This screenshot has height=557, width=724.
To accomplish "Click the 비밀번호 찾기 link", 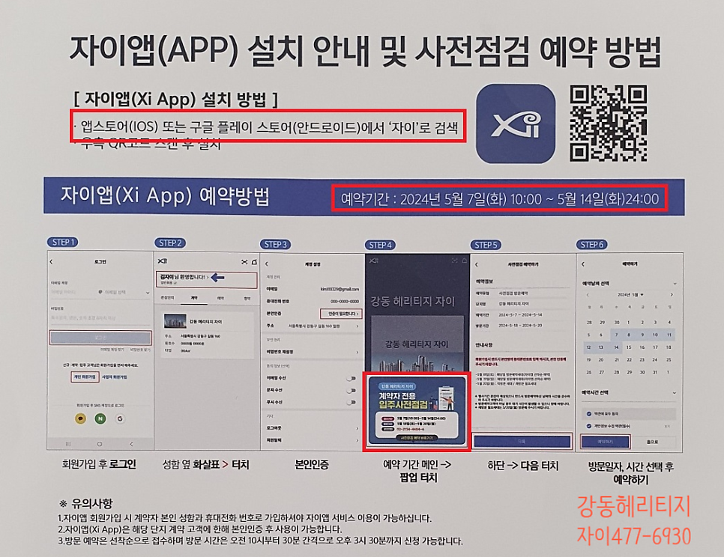I will pyautogui.click(x=140, y=350).
